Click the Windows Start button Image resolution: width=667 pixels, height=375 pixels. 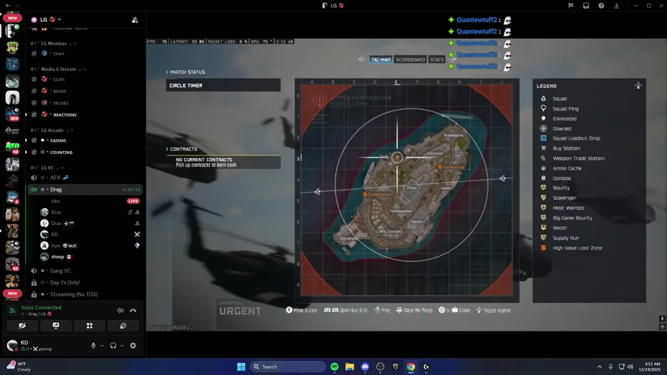pyautogui.click(x=241, y=367)
